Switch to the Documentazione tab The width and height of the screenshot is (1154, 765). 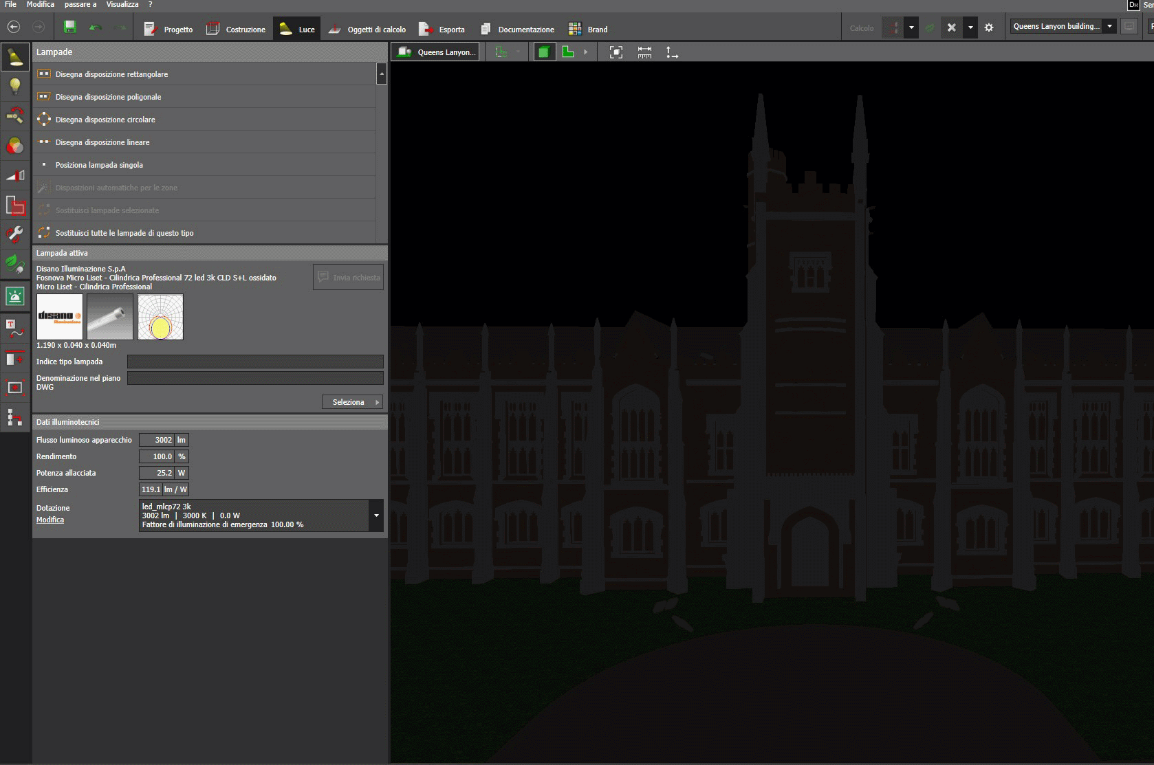tap(517, 29)
